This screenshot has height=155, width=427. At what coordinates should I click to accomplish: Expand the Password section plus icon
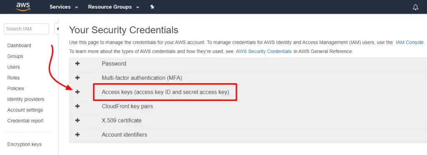point(78,63)
